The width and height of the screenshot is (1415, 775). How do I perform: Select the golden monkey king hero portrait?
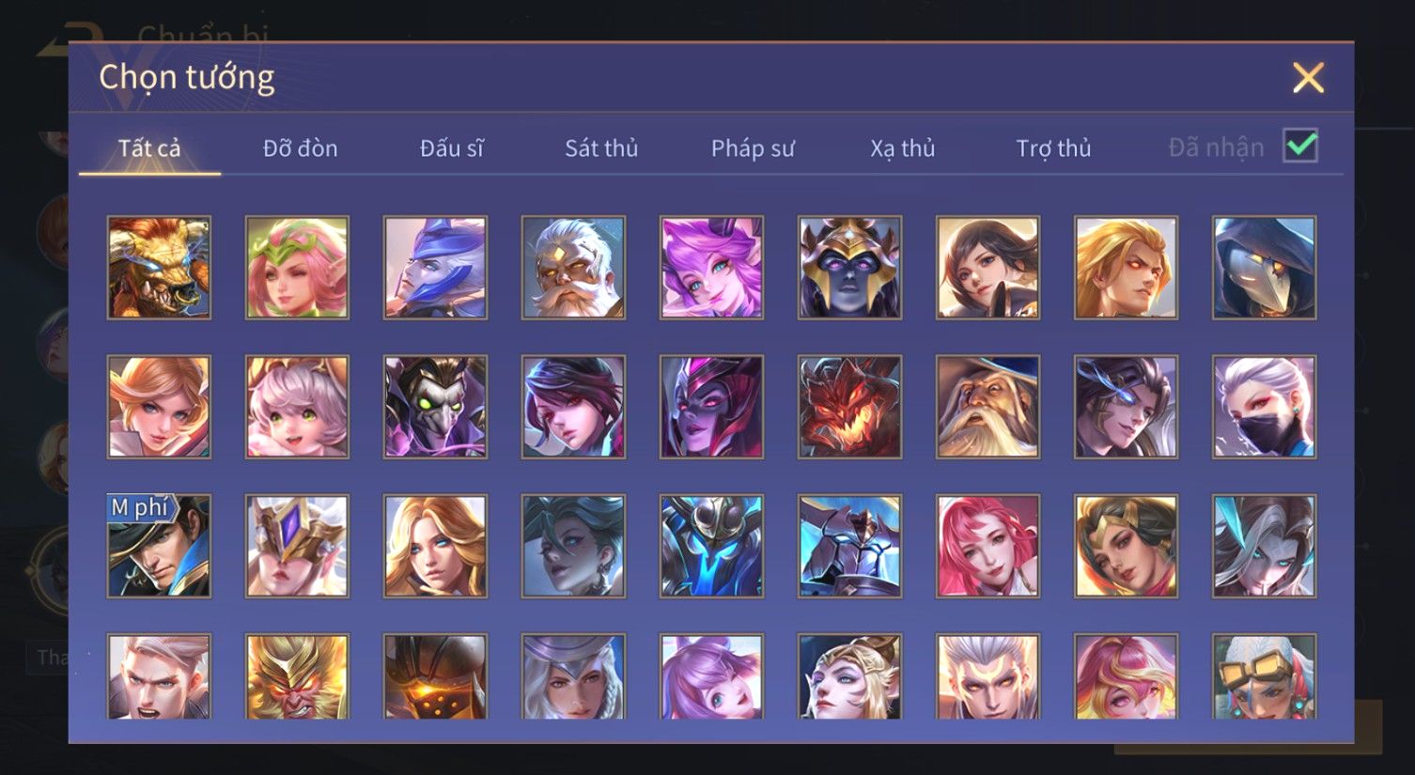(x=297, y=676)
